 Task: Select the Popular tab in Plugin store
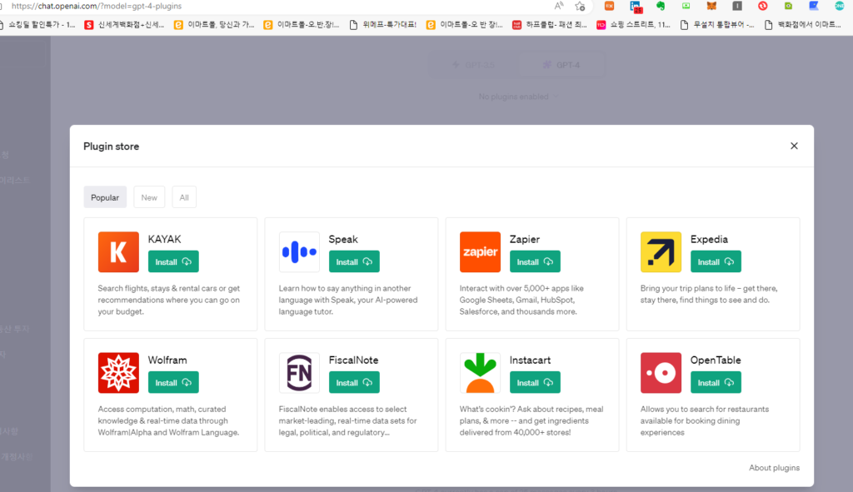tap(105, 197)
